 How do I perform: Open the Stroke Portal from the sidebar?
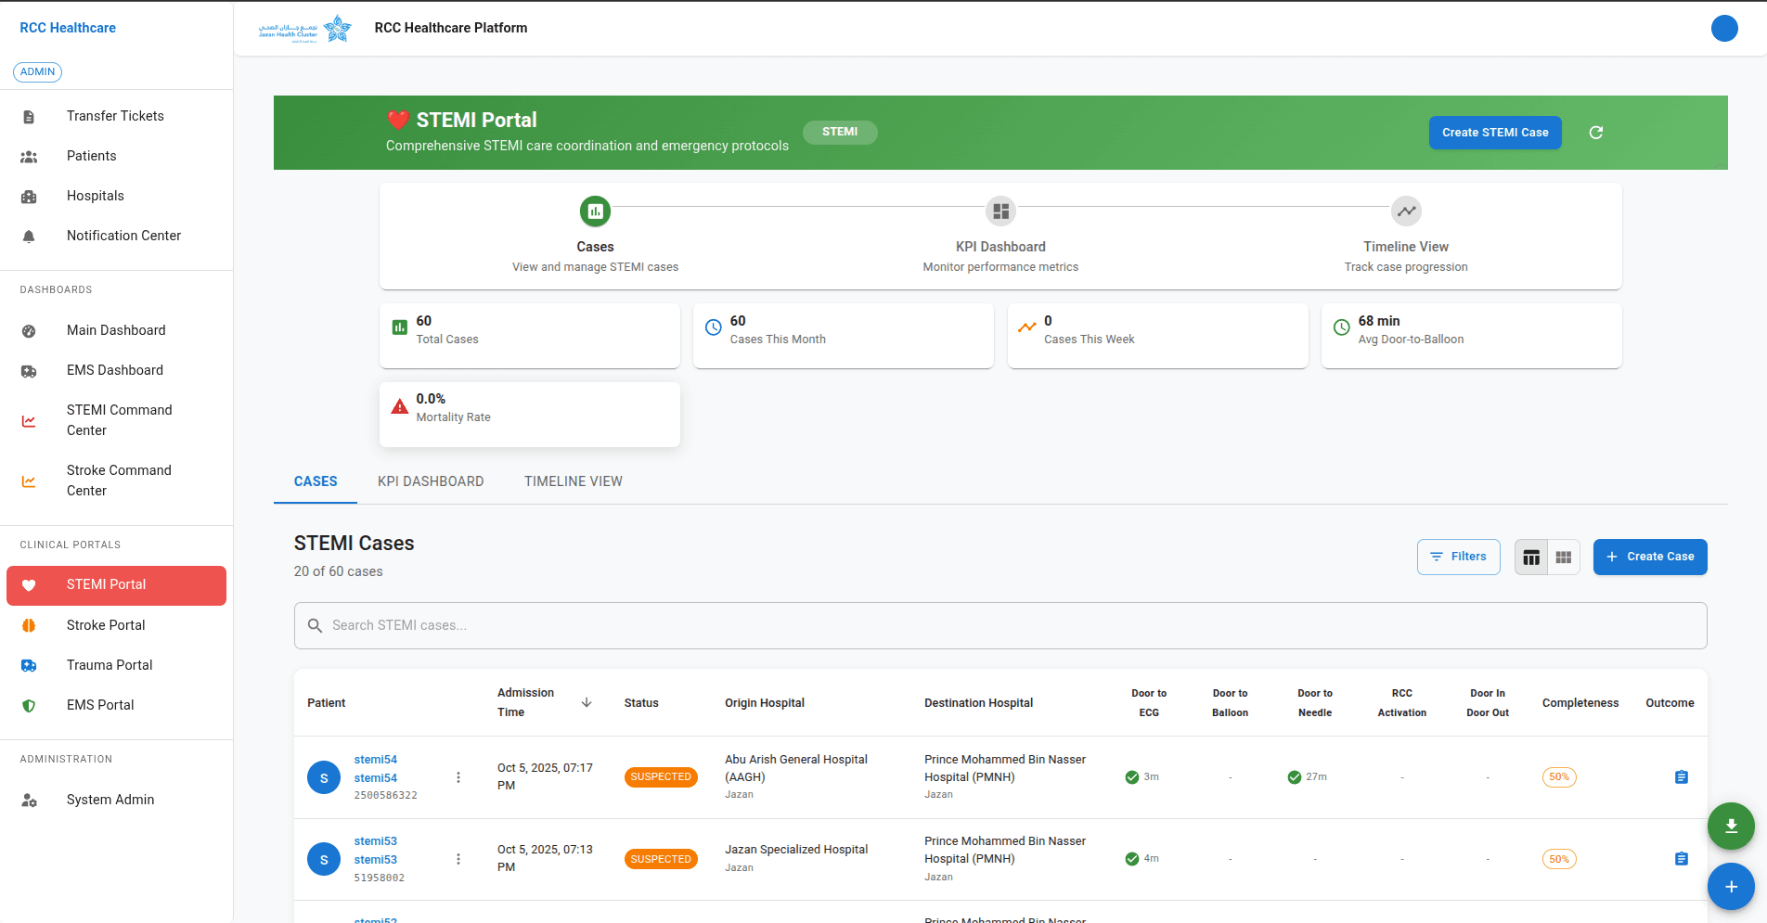coord(105,624)
